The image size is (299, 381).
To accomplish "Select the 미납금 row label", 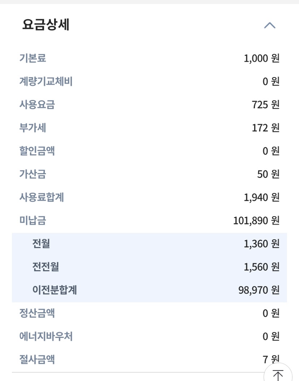I will [x=33, y=220].
